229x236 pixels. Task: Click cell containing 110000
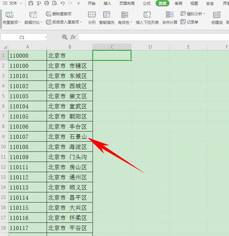coord(27,56)
